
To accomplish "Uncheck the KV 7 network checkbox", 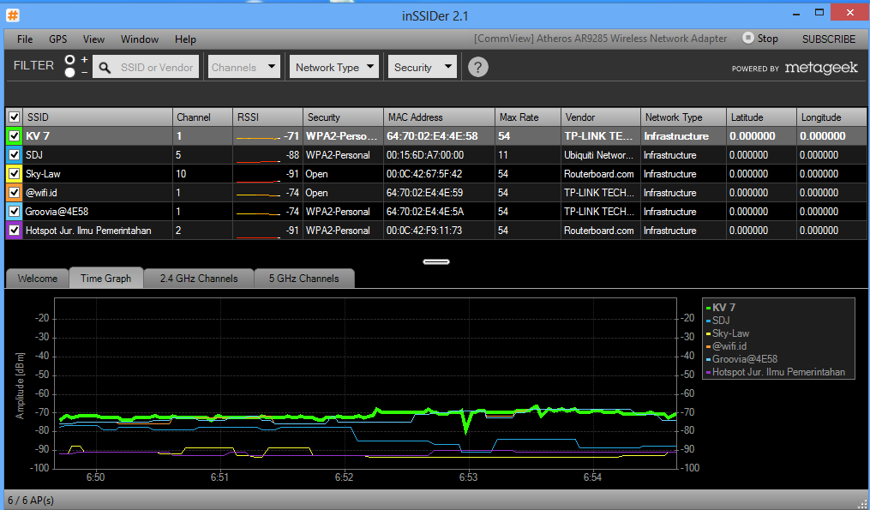I will (x=15, y=136).
